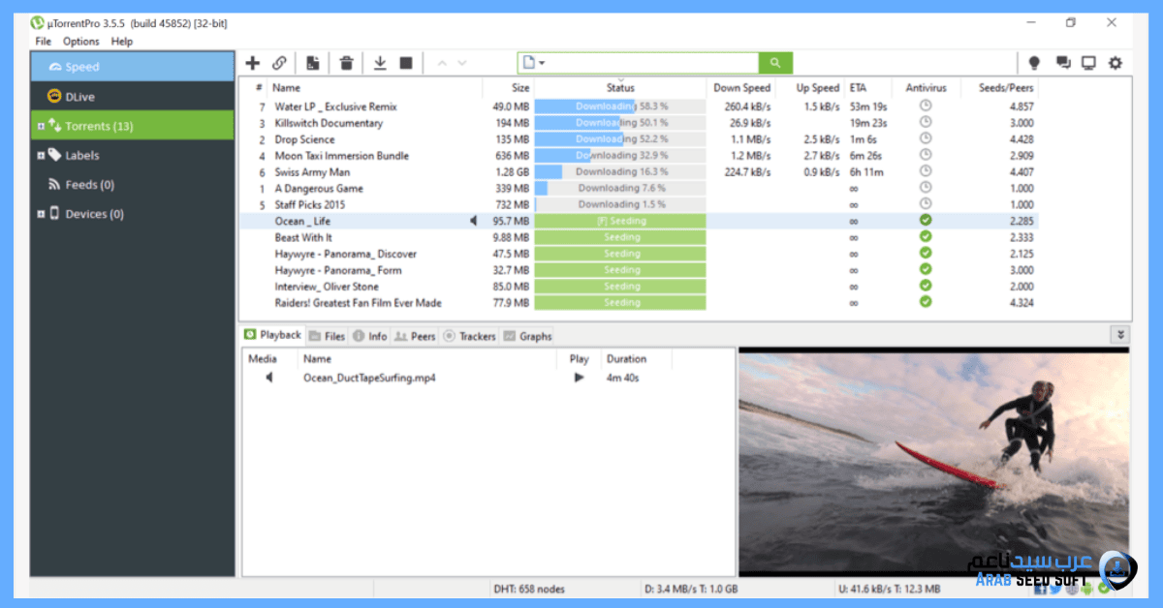The height and width of the screenshot is (608, 1163).
Task: Check antivirus status of Beast With It
Action: pos(926,237)
